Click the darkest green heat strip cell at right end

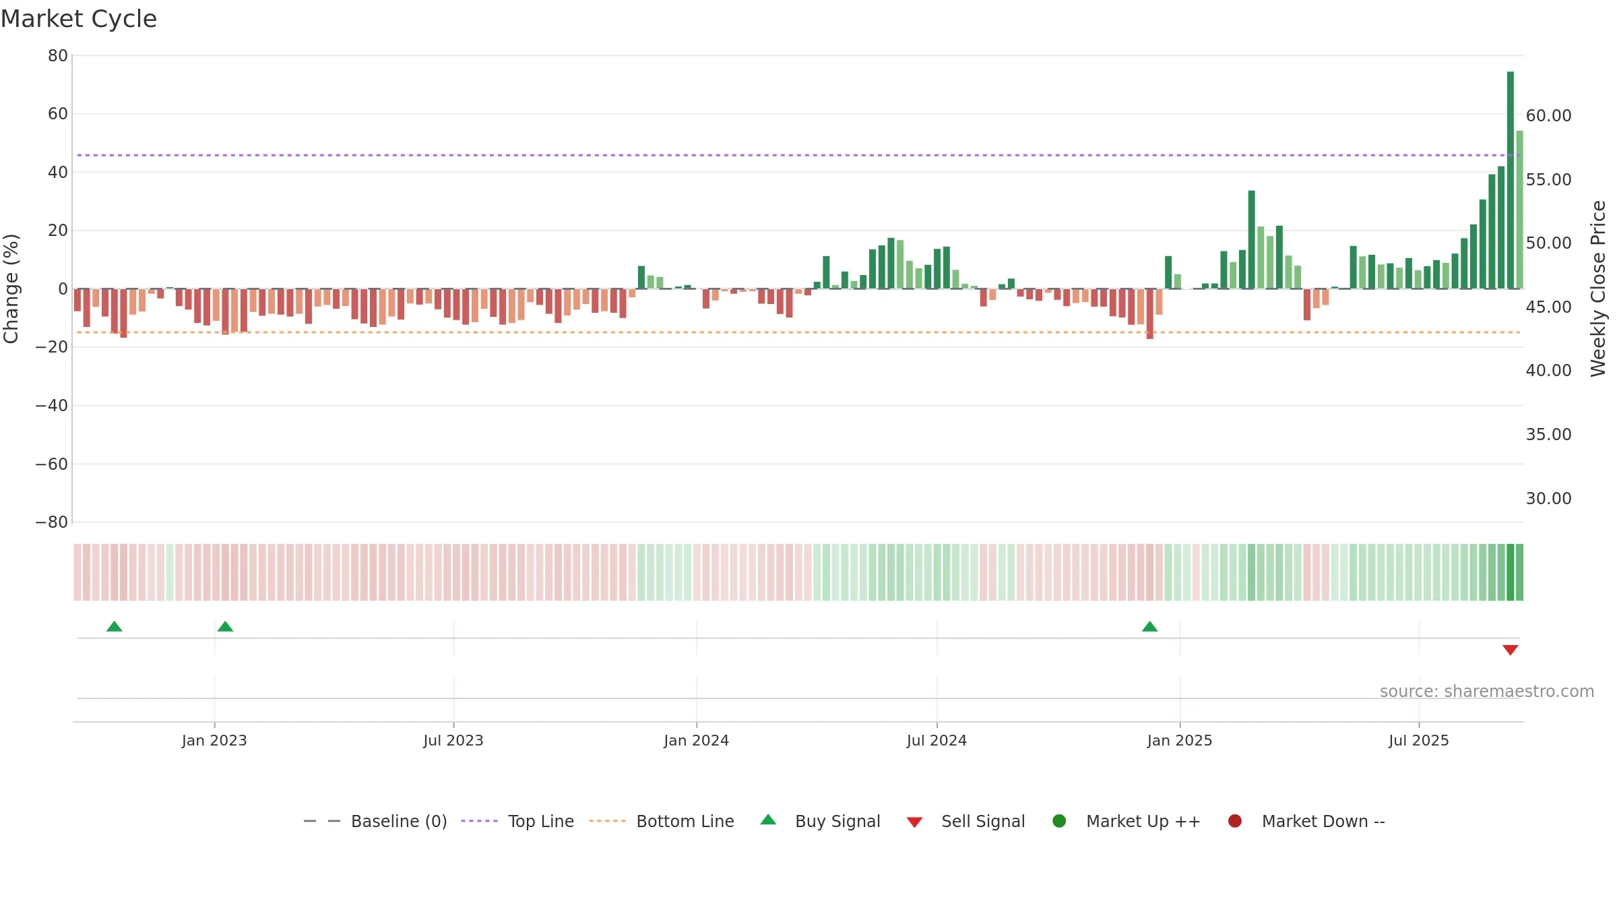coord(1511,572)
